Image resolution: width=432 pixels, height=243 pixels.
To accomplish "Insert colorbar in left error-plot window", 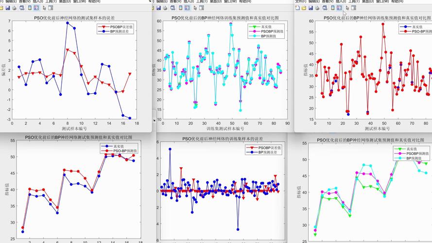I will point(30,8).
